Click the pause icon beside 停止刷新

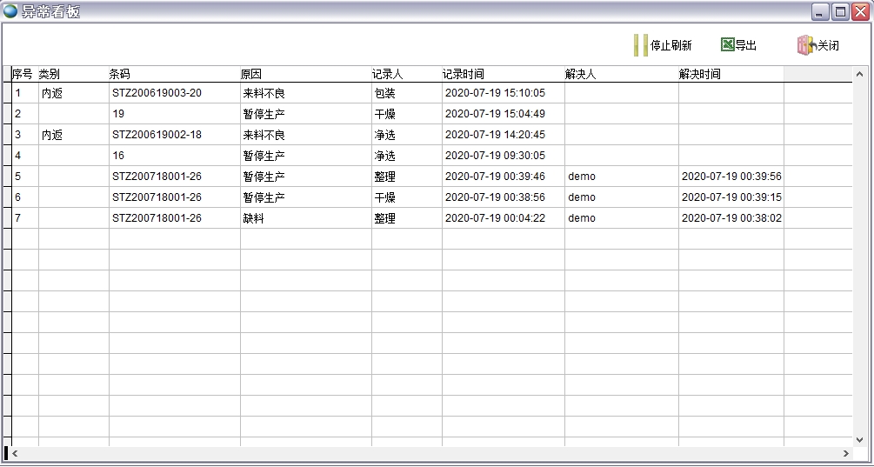640,45
